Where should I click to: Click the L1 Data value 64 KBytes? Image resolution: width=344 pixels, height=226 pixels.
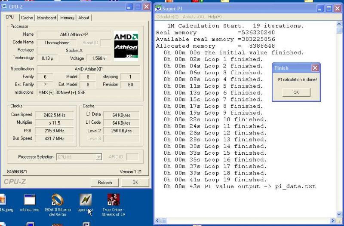pos(121,115)
